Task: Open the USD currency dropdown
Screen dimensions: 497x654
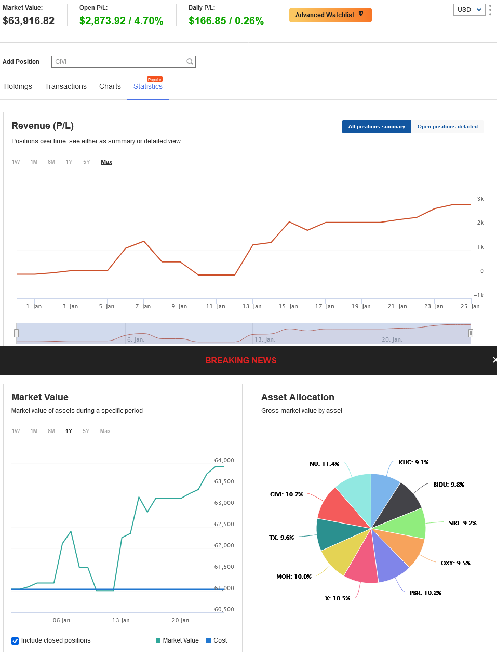Action: tap(469, 10)
